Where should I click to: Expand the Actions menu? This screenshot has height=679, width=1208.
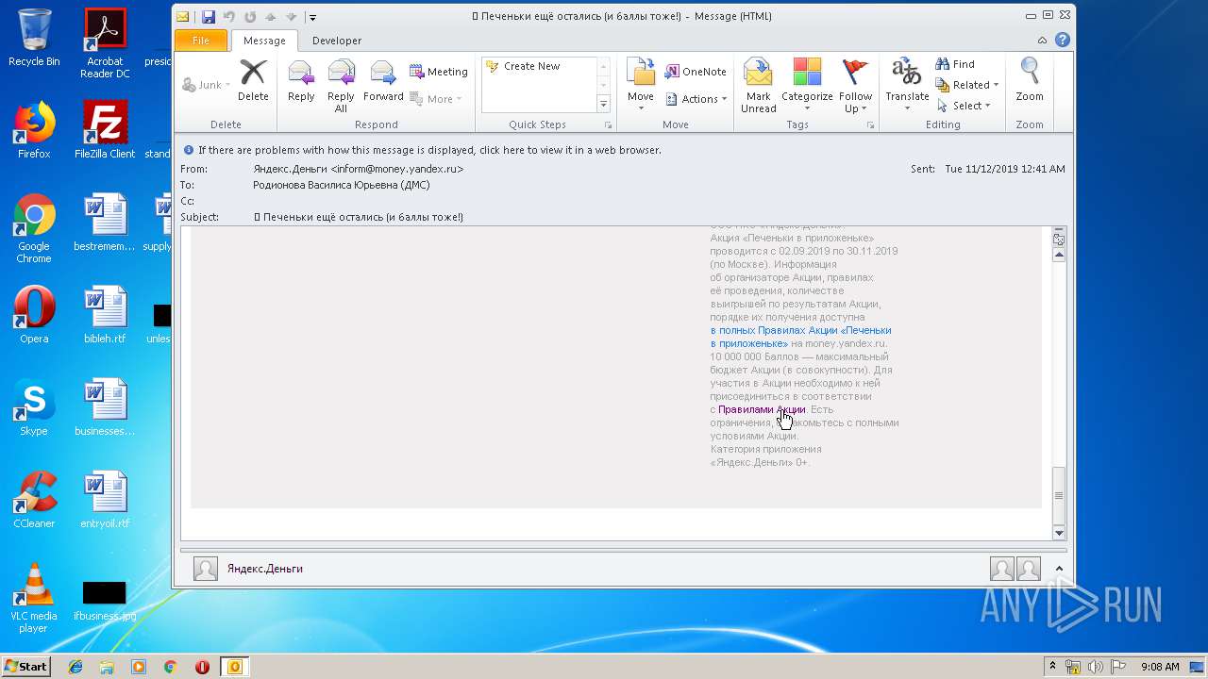[696, 99]
